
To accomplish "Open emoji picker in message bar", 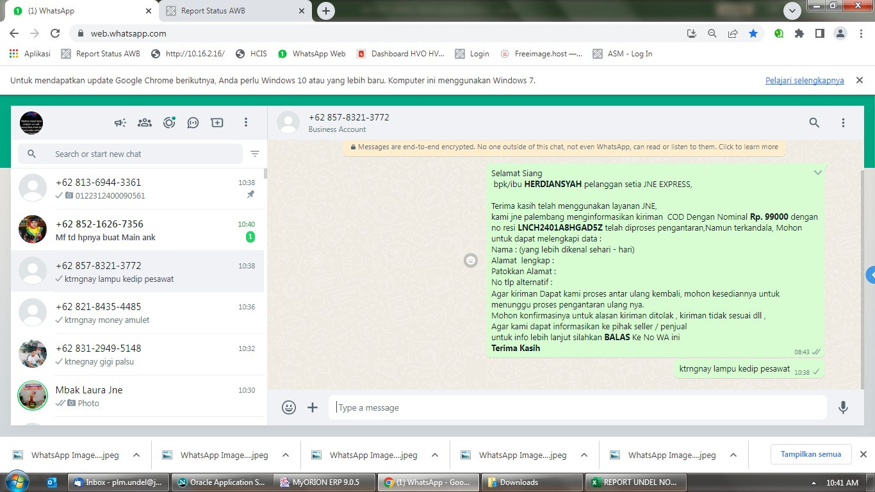I will click(289, 407).
